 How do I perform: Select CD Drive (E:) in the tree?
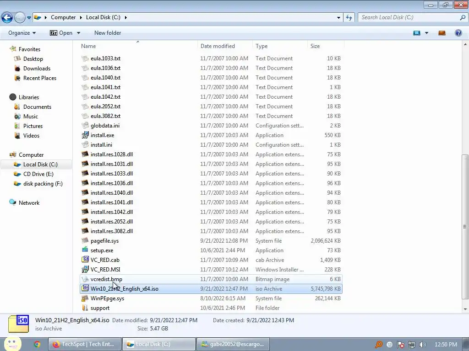coord(38,174)
